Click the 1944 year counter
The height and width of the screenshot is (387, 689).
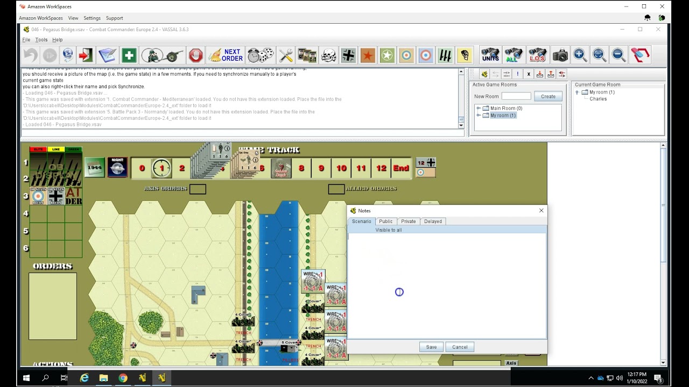pyautogui.click(x=95, y=168)
